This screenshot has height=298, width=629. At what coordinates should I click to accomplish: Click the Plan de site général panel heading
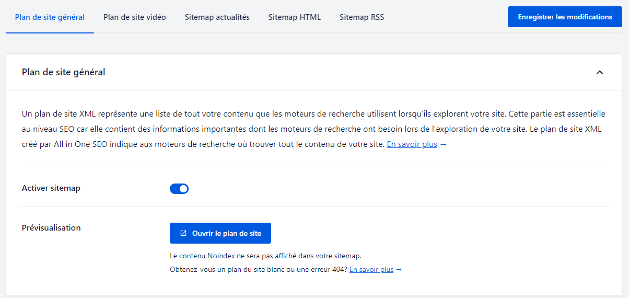point(63,72)
